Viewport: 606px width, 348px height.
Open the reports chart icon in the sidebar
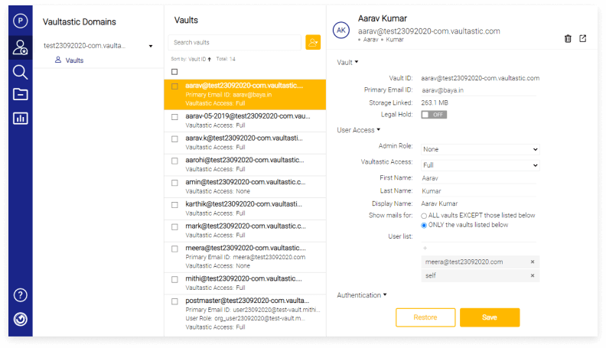[x=20, y=119]
